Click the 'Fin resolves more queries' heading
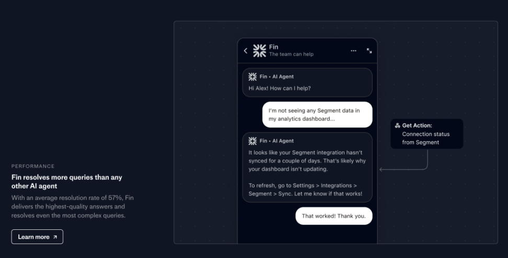508x258 pixels. 67,181
